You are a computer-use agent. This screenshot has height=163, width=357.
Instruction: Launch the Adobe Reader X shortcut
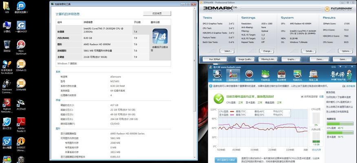click(x=21, y=125)
